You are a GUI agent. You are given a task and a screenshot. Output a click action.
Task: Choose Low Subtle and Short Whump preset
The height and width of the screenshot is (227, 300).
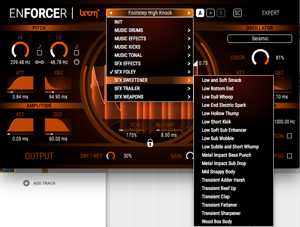233,147
